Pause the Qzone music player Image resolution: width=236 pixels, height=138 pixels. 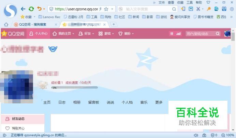click(x=172, y=34)
